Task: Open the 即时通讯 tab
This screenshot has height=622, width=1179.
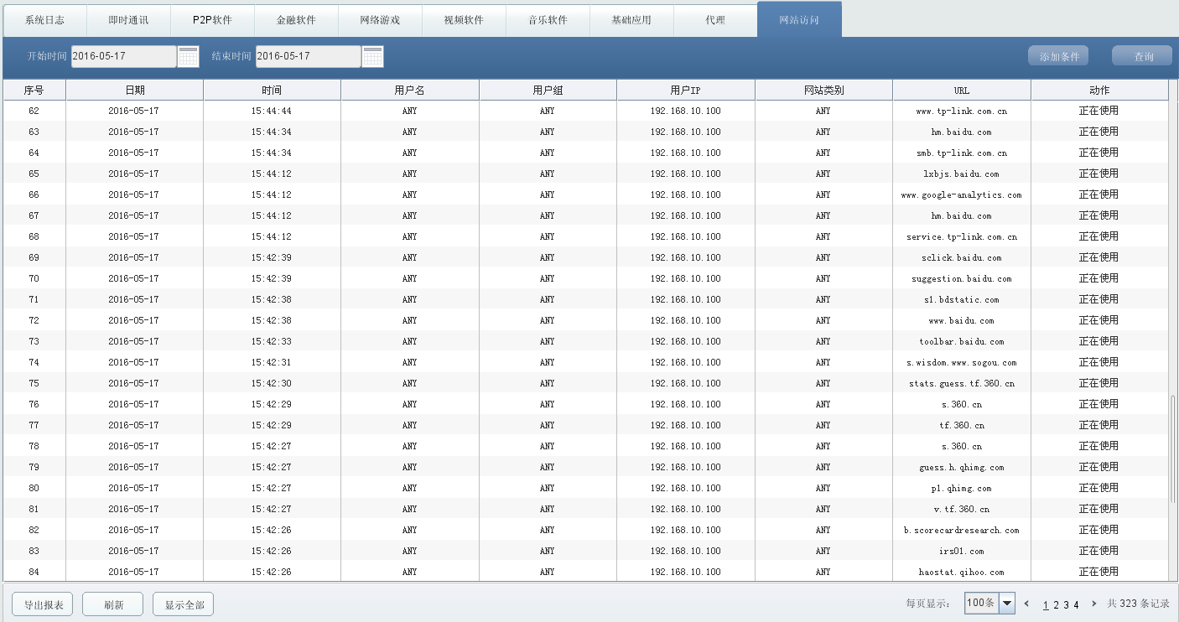Action: [x=128, y=20]
